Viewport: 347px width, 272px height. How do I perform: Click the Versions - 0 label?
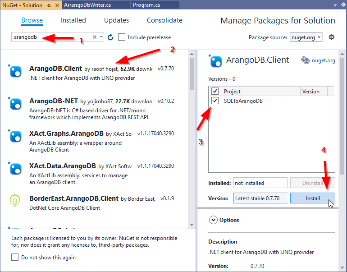click(222, 79)
